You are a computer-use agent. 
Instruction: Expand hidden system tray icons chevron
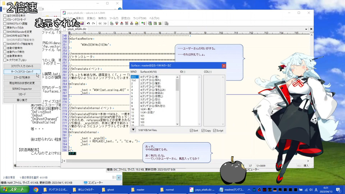(x=249, y=190)
